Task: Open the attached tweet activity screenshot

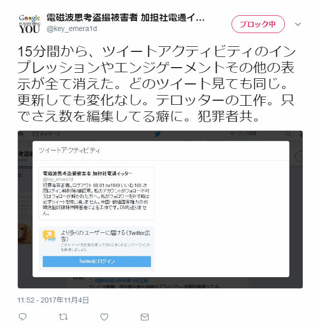Action: (x=160, y=210)
